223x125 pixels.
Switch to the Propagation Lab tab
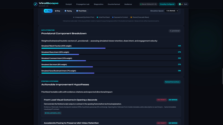pos(83,4)
